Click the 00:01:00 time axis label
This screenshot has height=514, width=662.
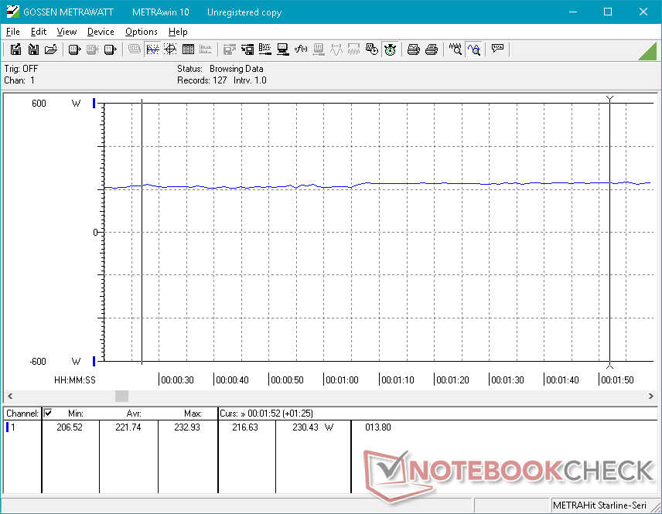coord(342,380)
